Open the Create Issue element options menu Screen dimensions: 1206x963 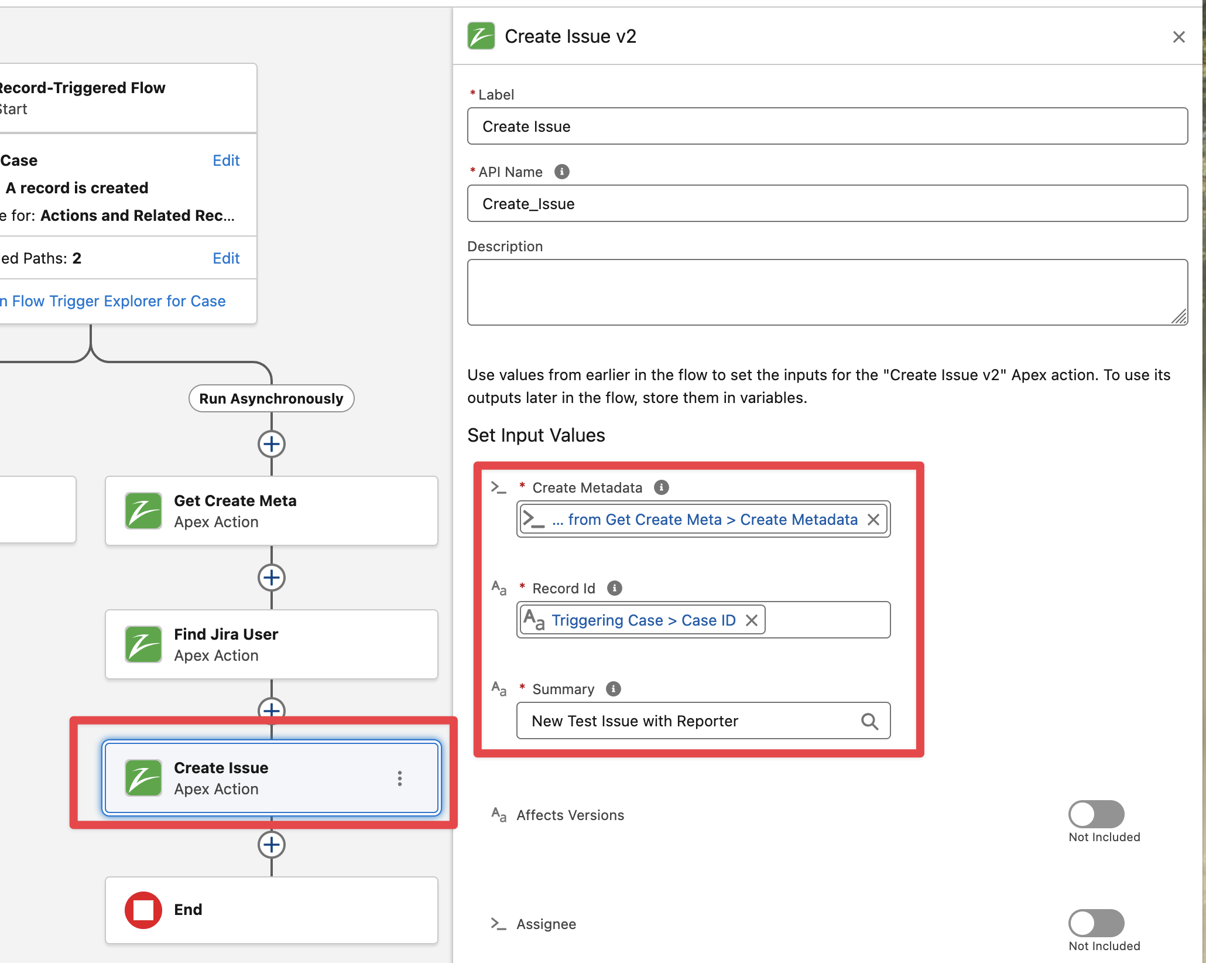coord(400,778)
